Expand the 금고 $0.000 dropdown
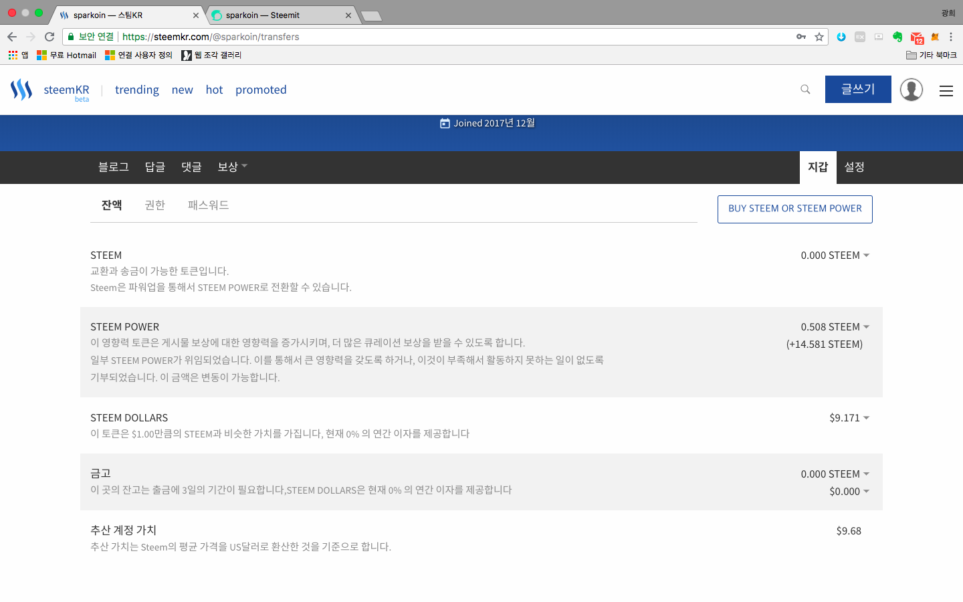The height and width of the screenshot is (602, 963). pyautogui.click(x=849, y=492)
